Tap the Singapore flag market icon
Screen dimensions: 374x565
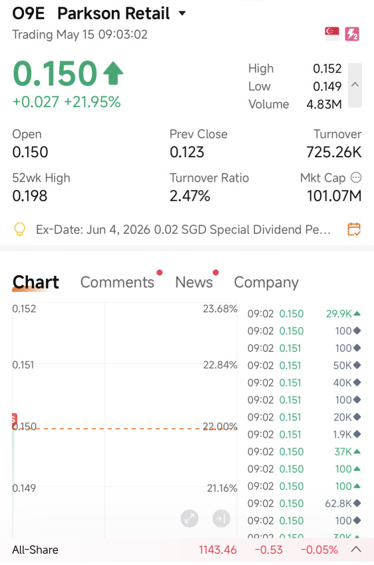[x=332, y=33]
